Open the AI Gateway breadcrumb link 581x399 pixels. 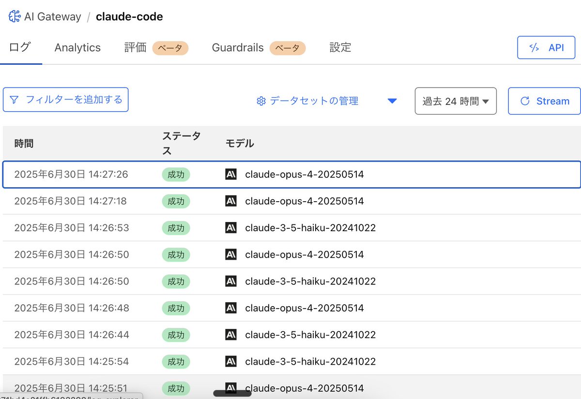tap(53, 16)
